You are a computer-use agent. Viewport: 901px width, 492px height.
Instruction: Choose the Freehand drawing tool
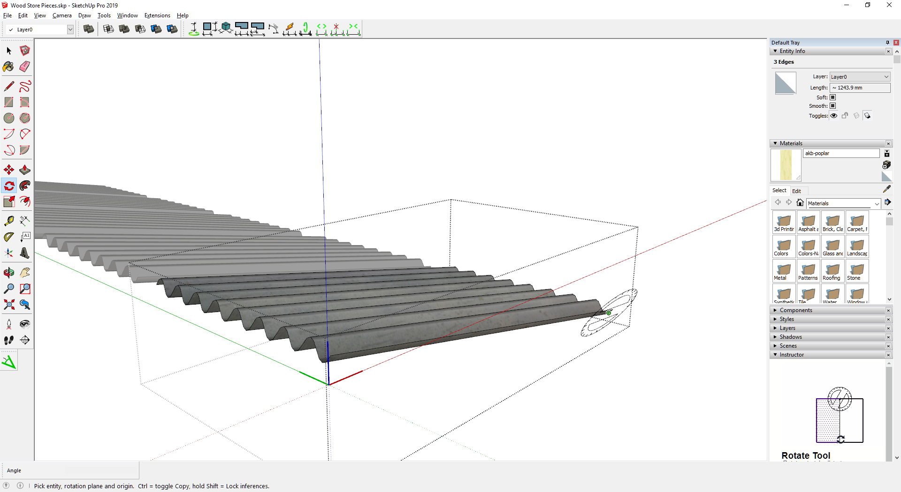pyautogui.click(x=25, y=86)
